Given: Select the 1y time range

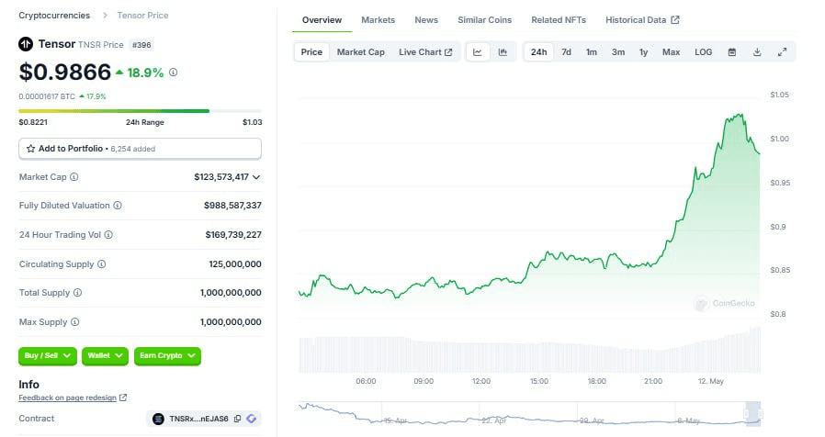Looking at the screenshot, I should tap(643, 52).
